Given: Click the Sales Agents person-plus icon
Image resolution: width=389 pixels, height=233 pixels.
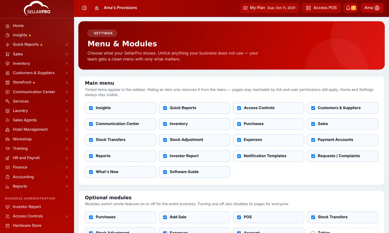Looking at the screenshot, I should [8, 120].
